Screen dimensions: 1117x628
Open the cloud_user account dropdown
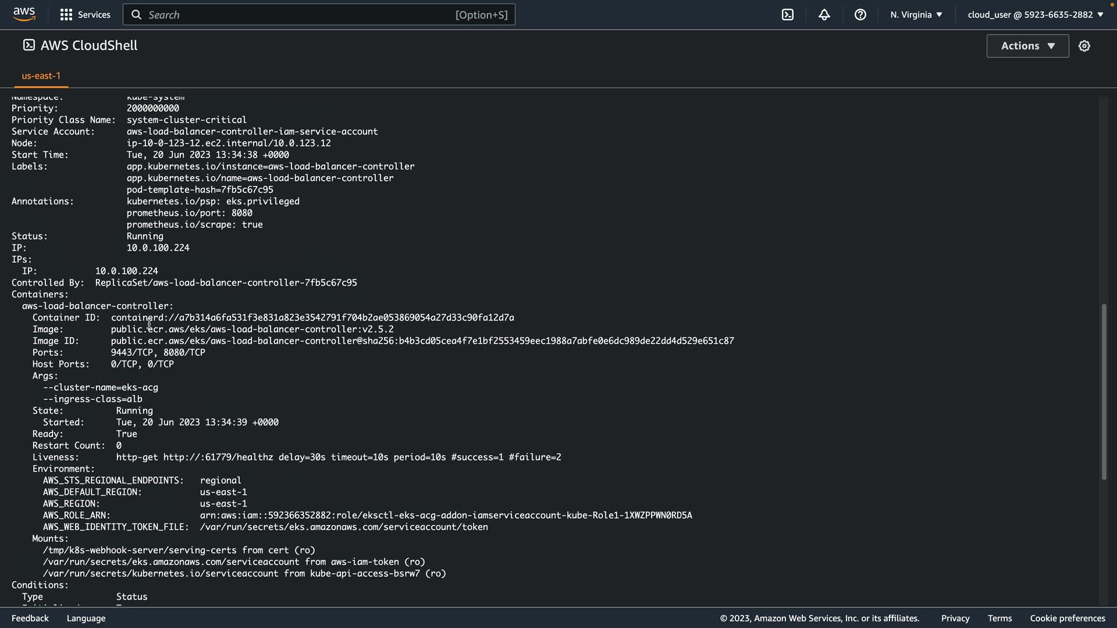(1035, 15)
